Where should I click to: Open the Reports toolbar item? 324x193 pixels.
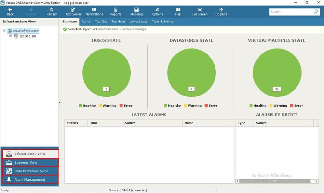pyautogui.click(x=116, y=12)
